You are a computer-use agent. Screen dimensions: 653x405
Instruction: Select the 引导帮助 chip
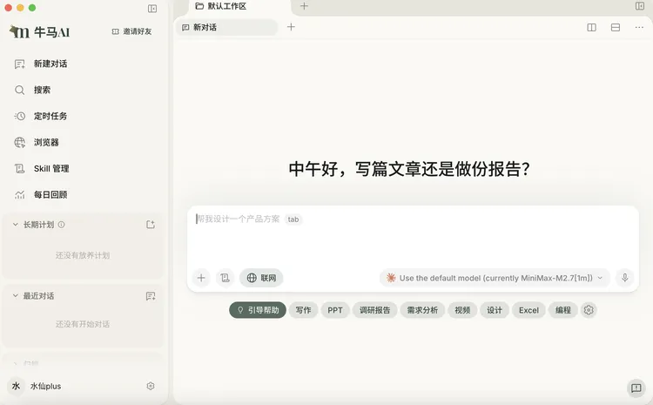coord(258,310)
